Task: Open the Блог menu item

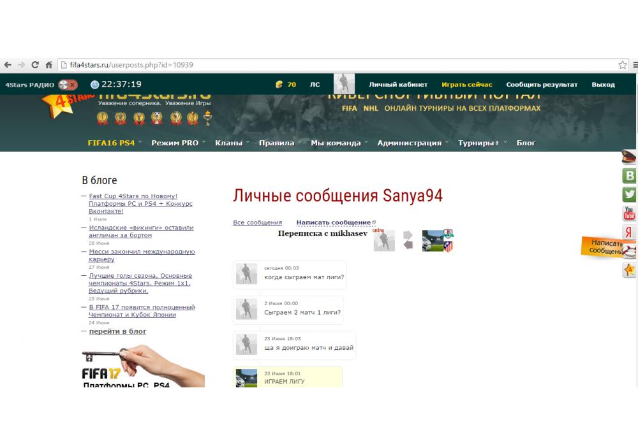Action: point(526,143)
